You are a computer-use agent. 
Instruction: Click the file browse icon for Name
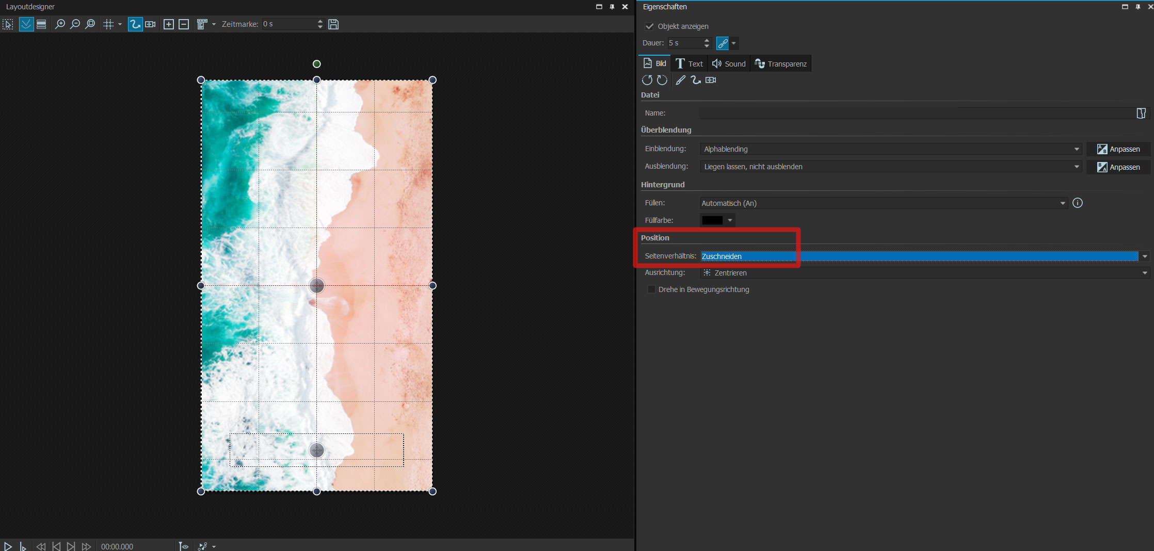pos(1141,113)
